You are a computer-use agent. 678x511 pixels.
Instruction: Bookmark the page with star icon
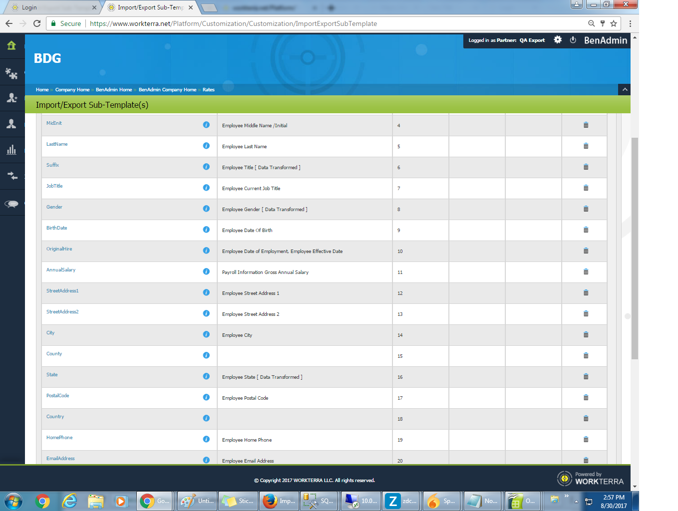pyautogui.click(x=614, y=23)
